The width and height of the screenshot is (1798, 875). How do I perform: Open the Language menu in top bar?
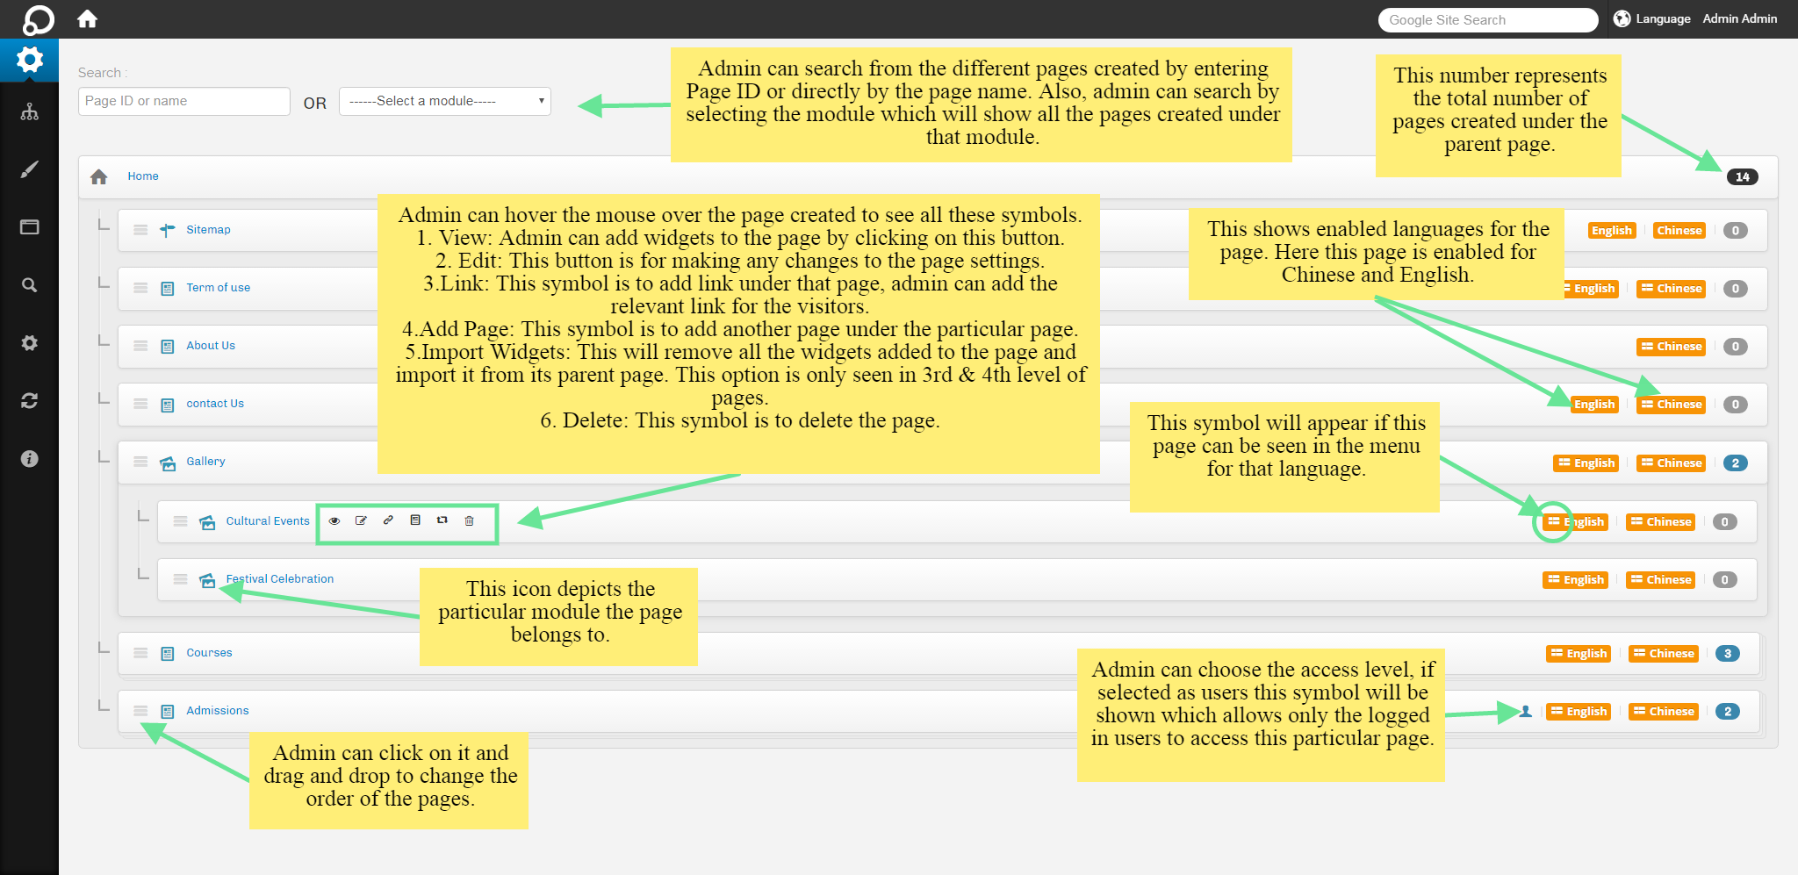[x=1652, y=18]
